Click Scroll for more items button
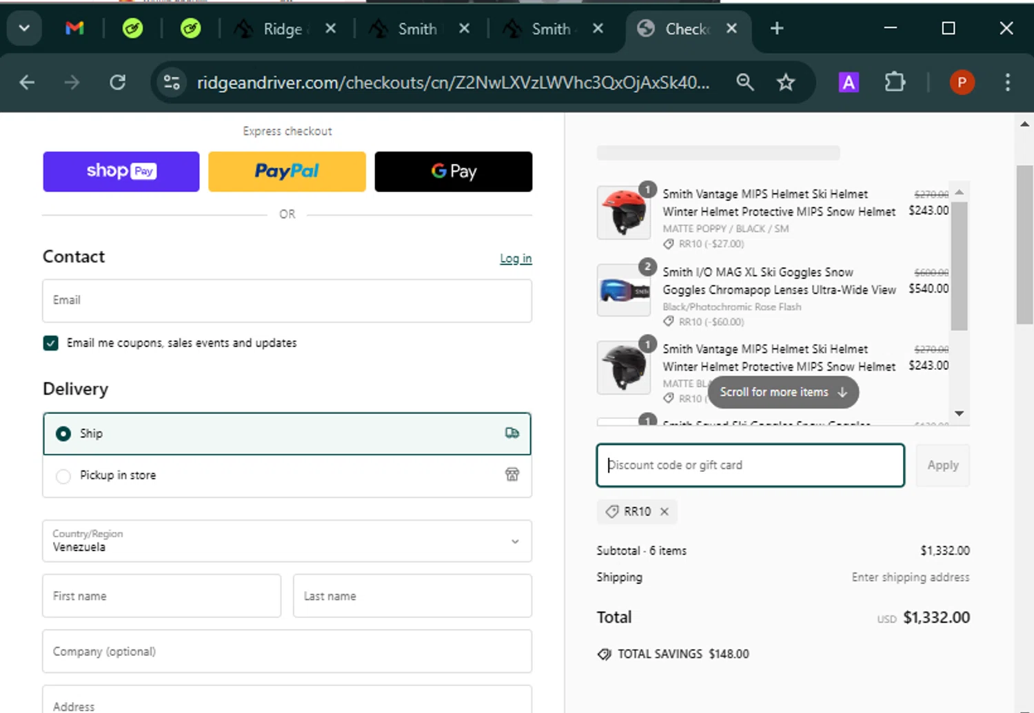 pyautogui.click(x=783, y=392)
